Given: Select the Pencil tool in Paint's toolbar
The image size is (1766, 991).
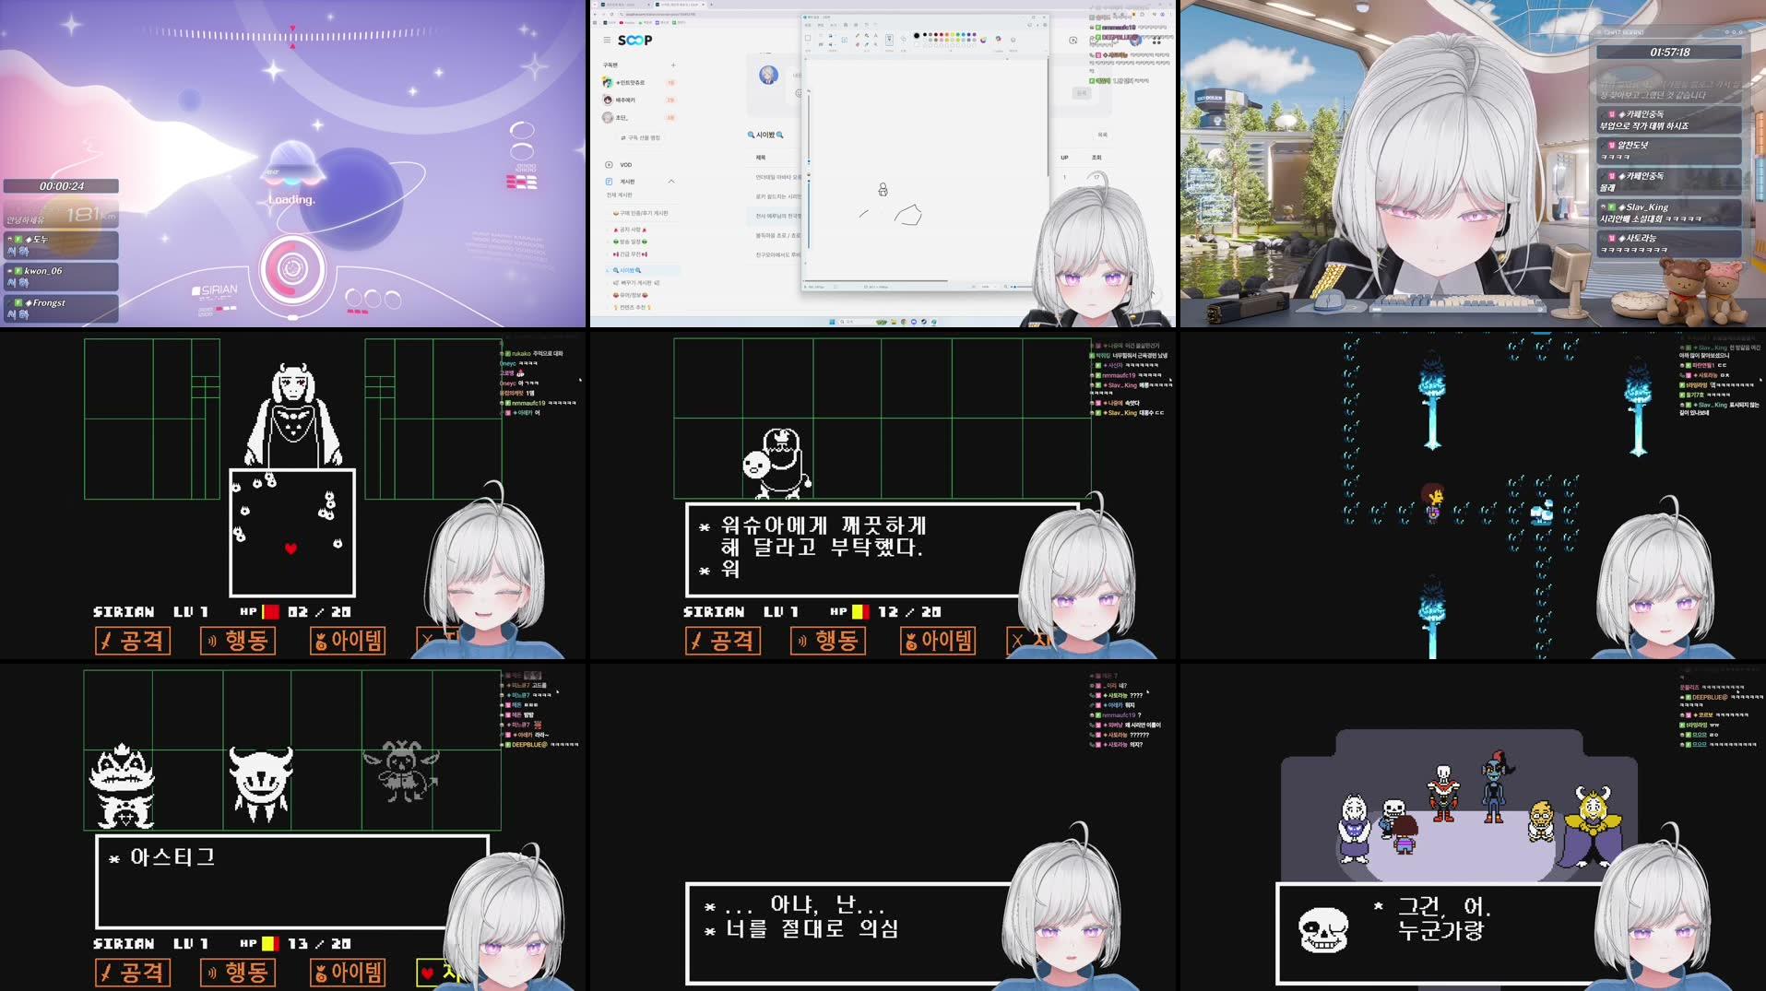Looking at the screenshot, I should (859, 36).
